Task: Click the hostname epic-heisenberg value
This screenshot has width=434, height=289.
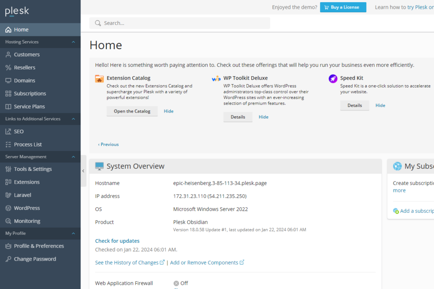Action: pyautogui.click(x=220, y=183)
